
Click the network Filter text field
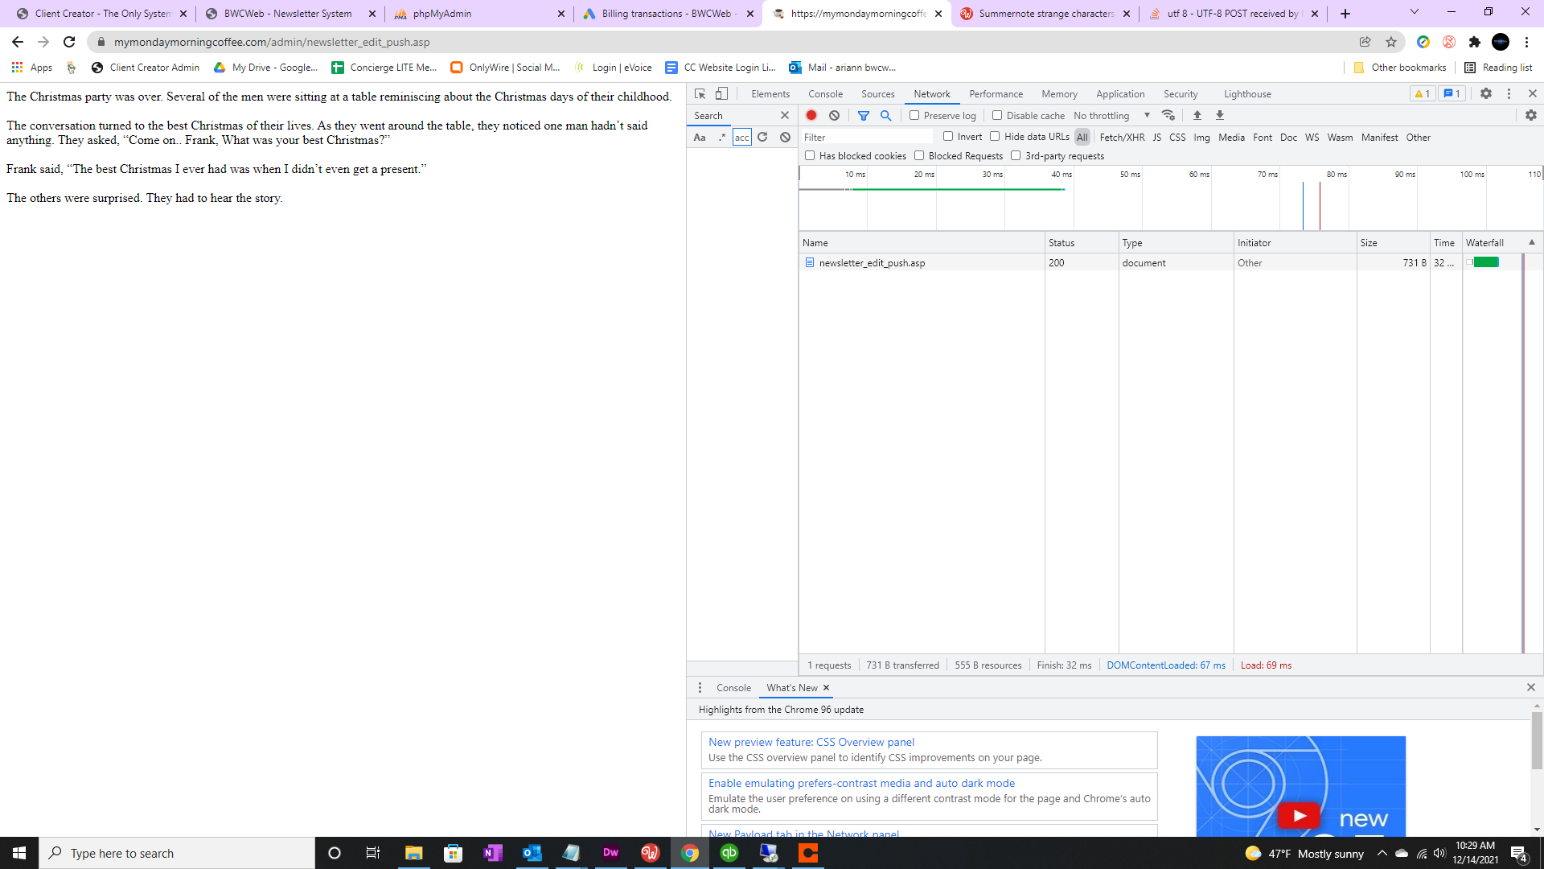click(x=867, y=138)
